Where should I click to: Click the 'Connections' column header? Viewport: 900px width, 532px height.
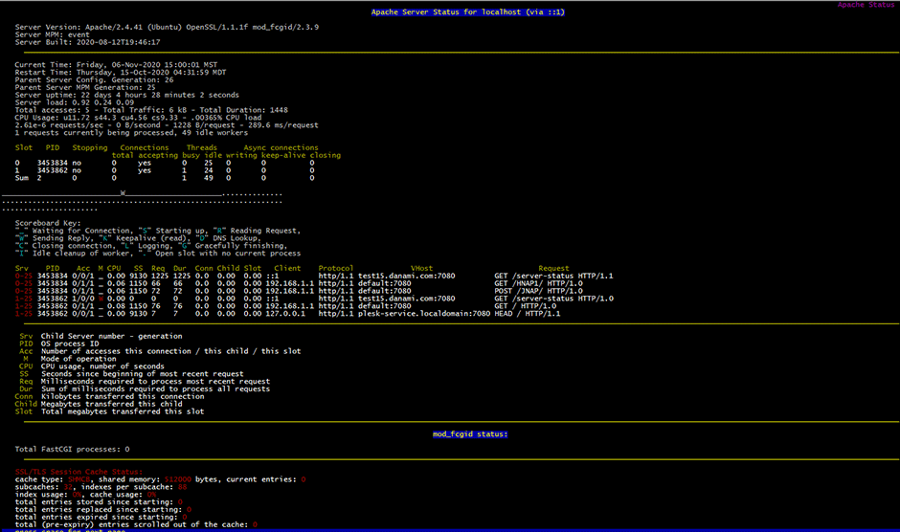coord(145,147)
